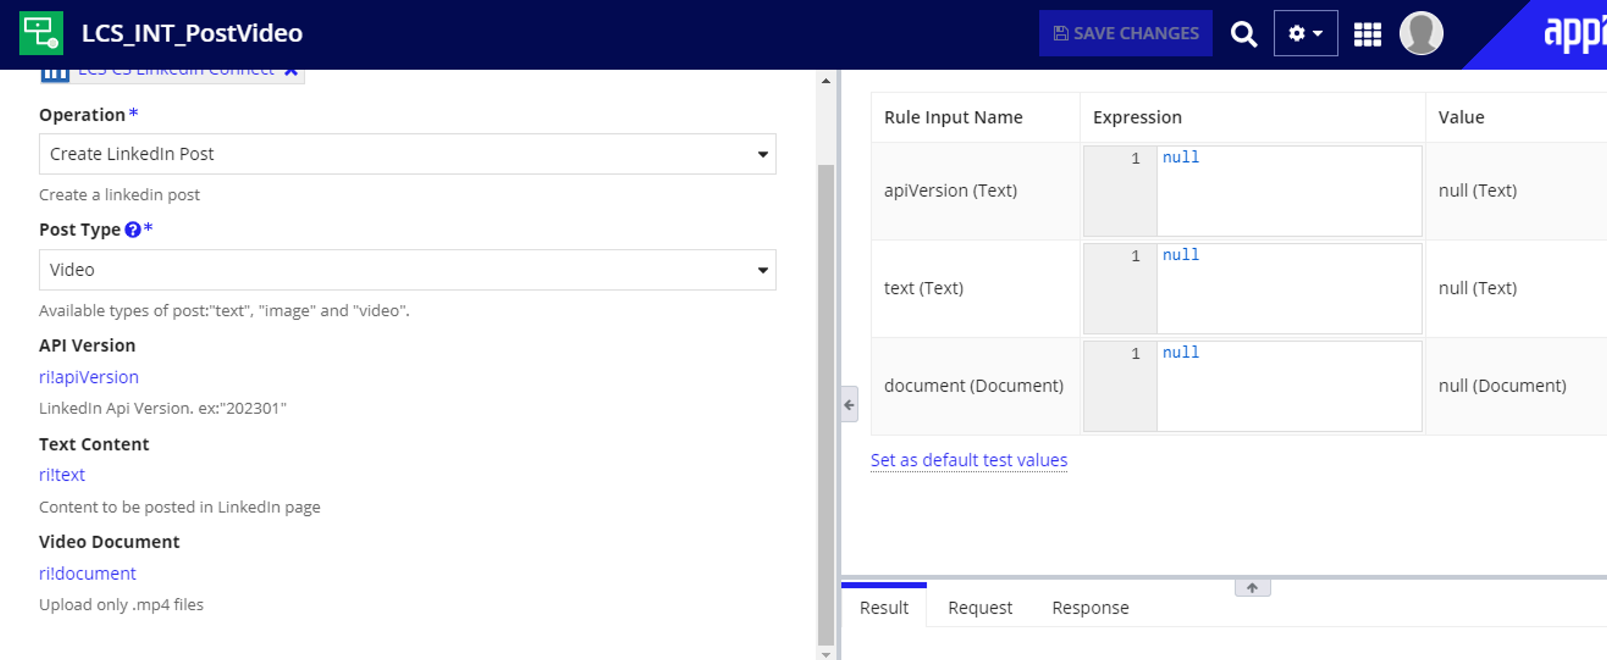Image resolution: width=1607 pixels, height=660 pixels.
Task: Open the search magnifier icon
Action: pos(1243,34)
